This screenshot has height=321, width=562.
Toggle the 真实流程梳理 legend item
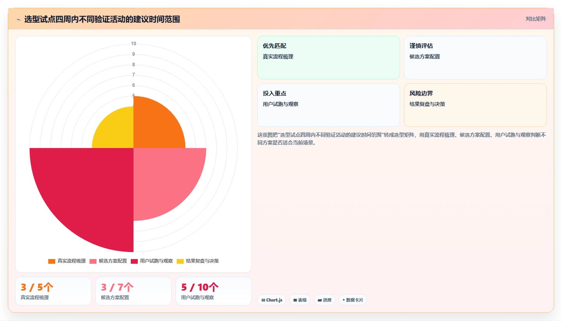point(67,261)
